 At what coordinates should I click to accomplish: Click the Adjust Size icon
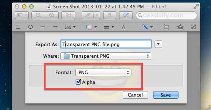tap(194, 27)
